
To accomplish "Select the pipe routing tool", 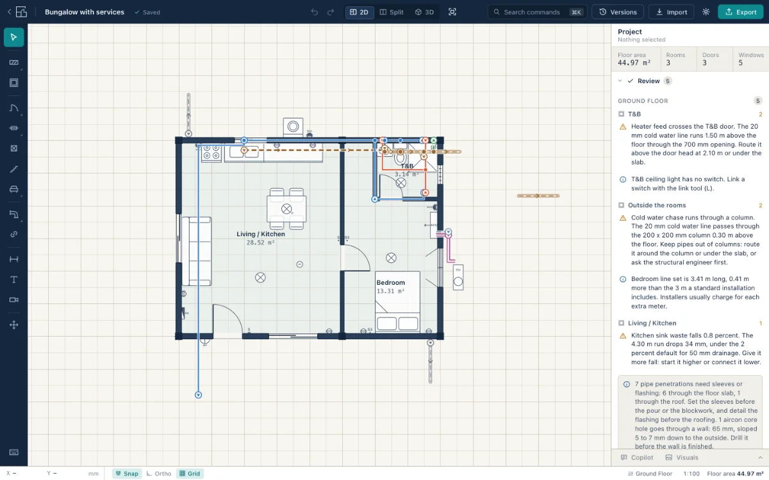I will pos(14,214).
